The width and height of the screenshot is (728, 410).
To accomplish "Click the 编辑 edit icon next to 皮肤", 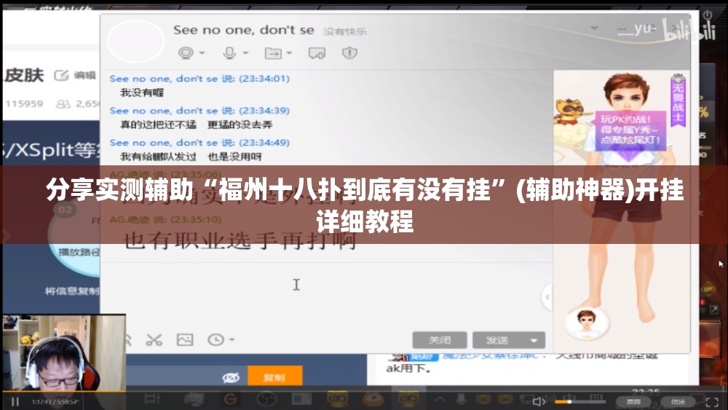I will (x=61, y=75).
